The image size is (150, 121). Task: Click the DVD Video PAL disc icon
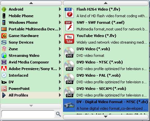69,79
